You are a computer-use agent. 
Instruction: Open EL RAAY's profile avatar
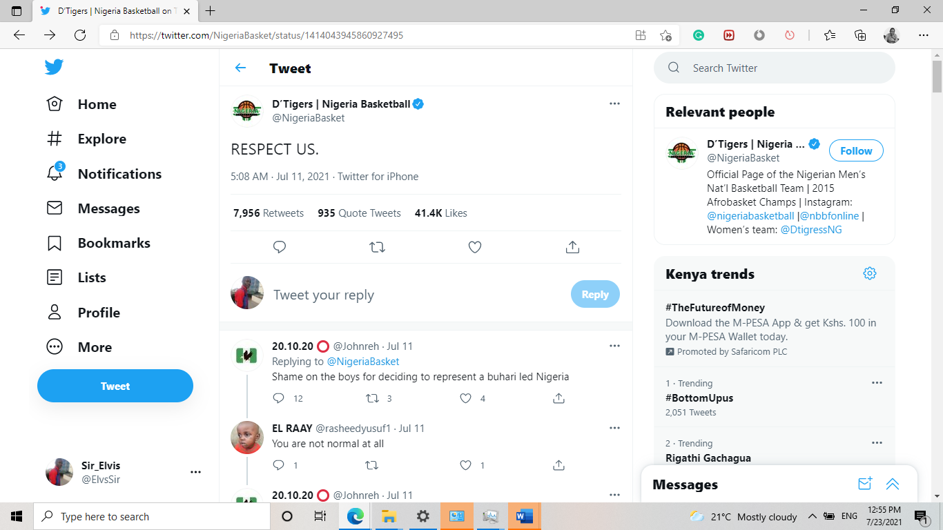[246, 438]
